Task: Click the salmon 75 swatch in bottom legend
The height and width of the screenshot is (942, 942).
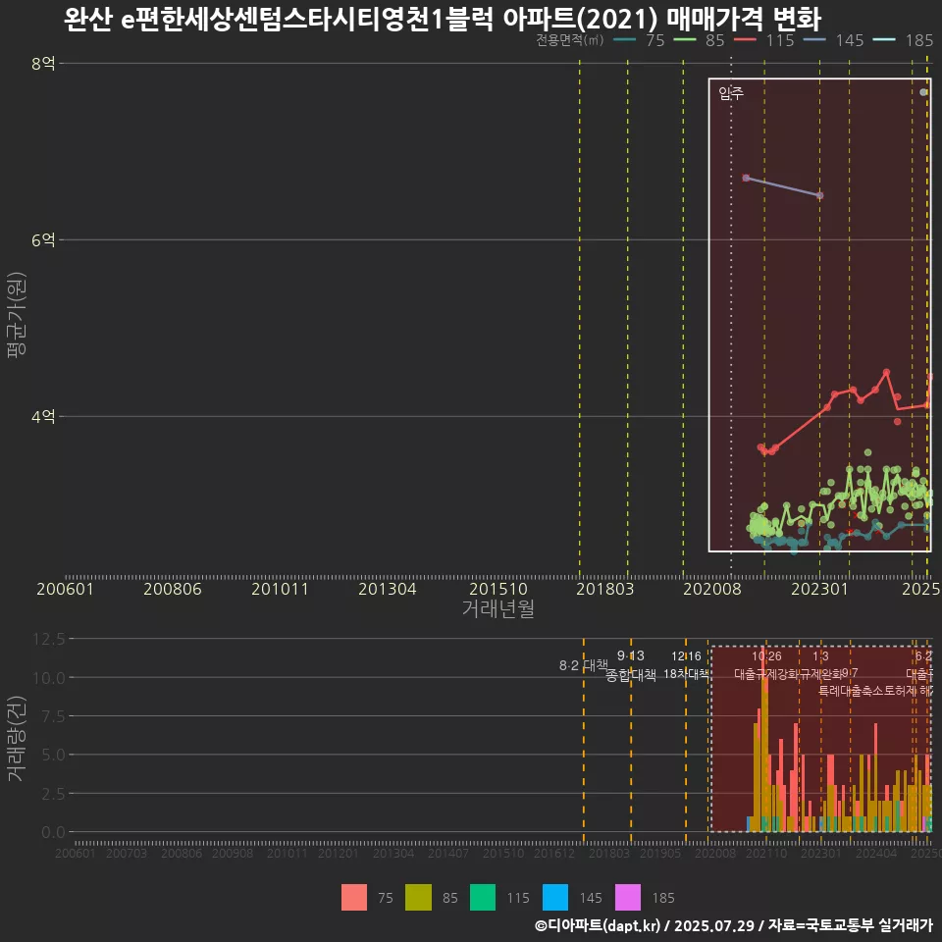Action: (x=354, y=898)
